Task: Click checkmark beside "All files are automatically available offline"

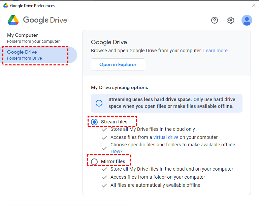Action: tap(105, 185)
